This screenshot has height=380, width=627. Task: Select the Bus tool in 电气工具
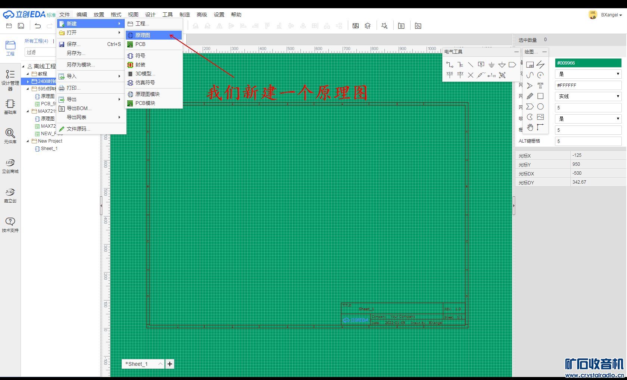(460, 65)
